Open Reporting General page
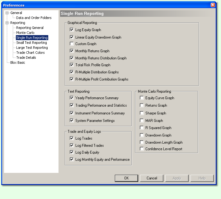 coord(30,28)
